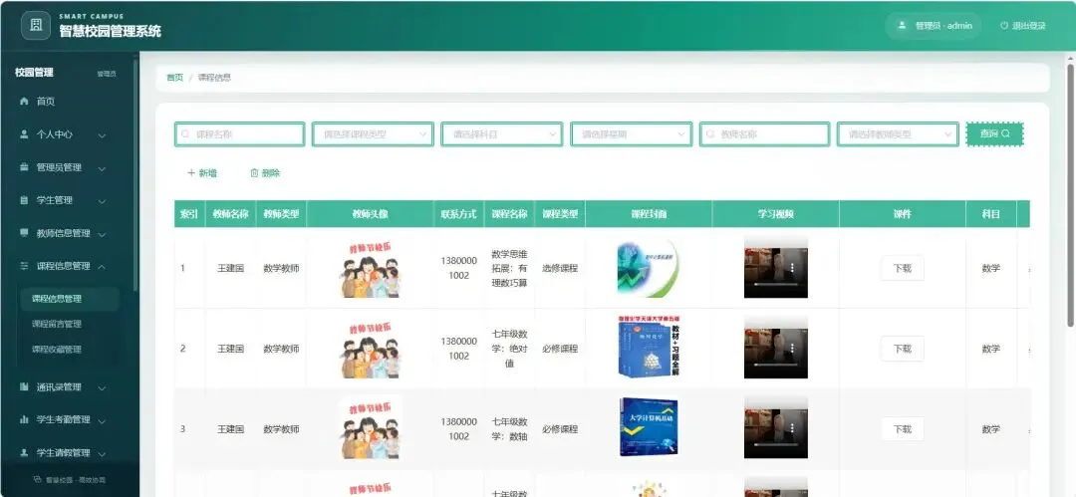
Task: Click the 新增 button
Action: 202,173
